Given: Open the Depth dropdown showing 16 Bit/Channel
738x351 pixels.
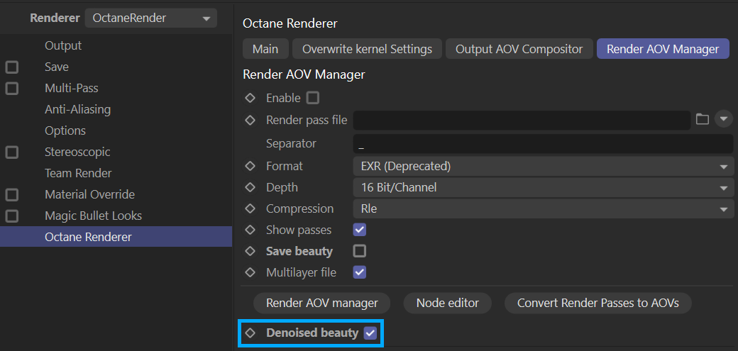Looking at the screenshot, I should (542, 187).
